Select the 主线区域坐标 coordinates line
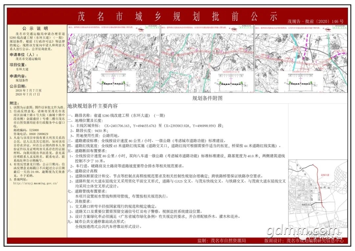355x251 pixels. click(147, 126)
